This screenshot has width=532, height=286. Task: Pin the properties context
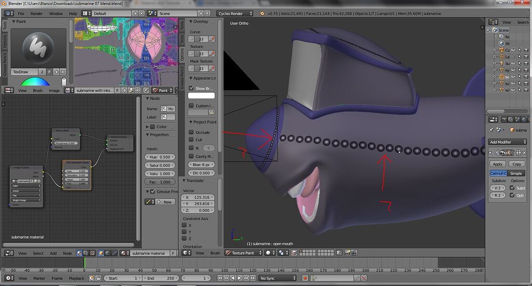(491, 130)
